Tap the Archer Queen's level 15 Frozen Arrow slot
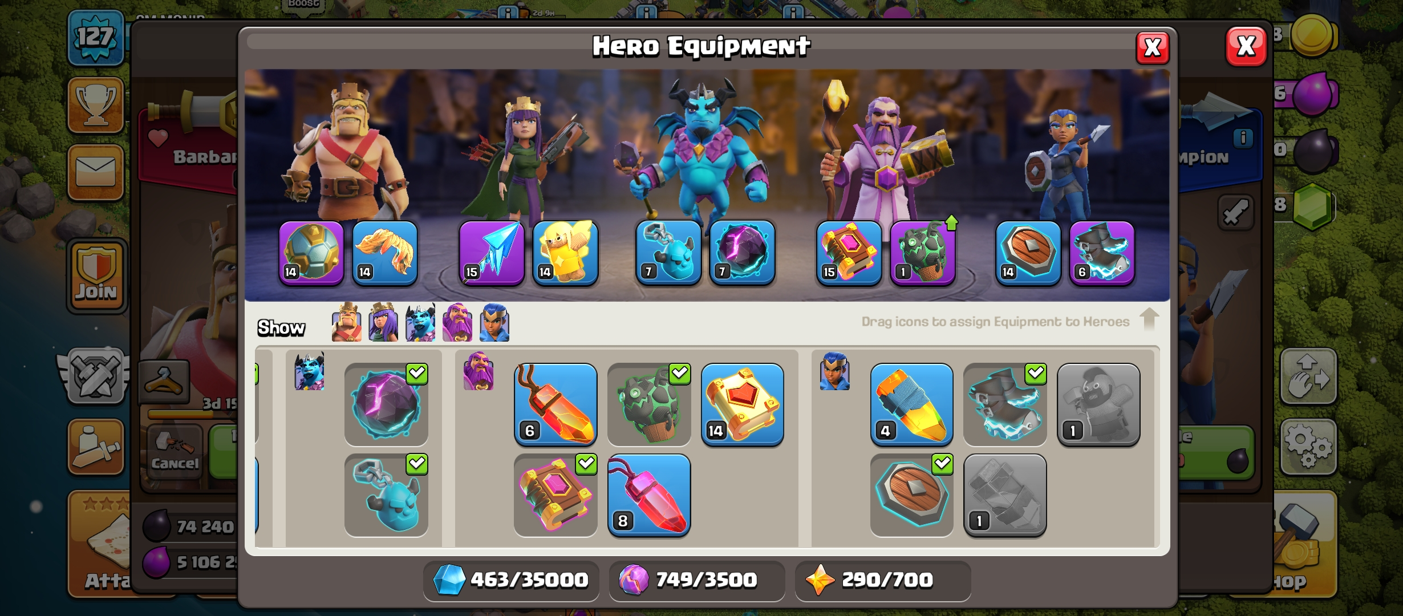Image resolution: width=1403 pixels, height=616 pixels. click(492, 252)
